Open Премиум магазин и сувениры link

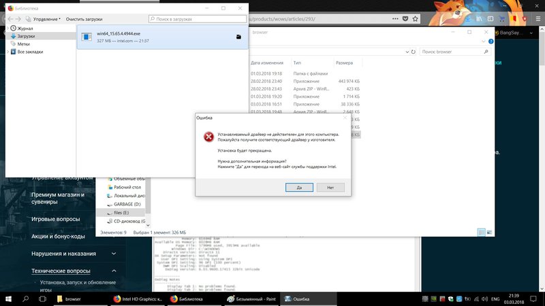coord(58,198)
